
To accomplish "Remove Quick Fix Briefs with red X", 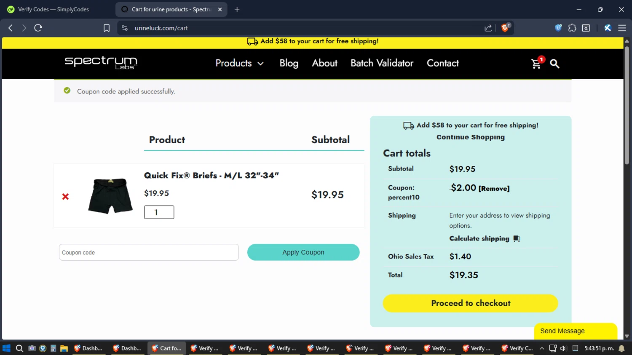I will (65, 197).
